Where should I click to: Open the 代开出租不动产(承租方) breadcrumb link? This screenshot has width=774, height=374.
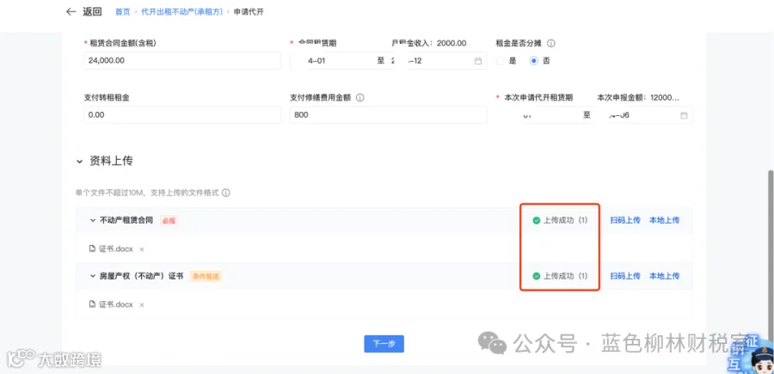182,11
